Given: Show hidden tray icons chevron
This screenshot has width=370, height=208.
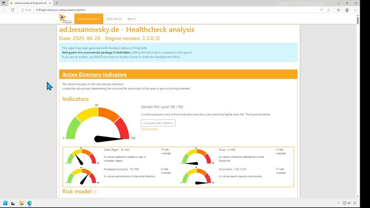Looking at the screenshot, I should (x=339, y=203).
